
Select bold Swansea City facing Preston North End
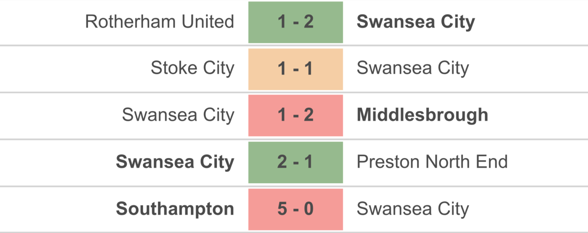tap(175, 162)
